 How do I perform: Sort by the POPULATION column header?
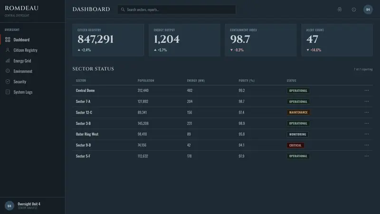(x=146, y=80)
